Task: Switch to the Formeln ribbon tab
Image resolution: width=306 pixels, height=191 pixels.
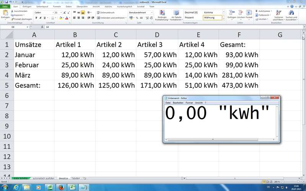Action: pyautogui.click(x=57, y=6)
